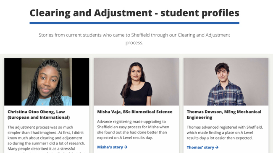This screenshot has width=273, height=153.
Task: Click the Christina Otoo Obeng, Law heading
Action: click(39, 115)
